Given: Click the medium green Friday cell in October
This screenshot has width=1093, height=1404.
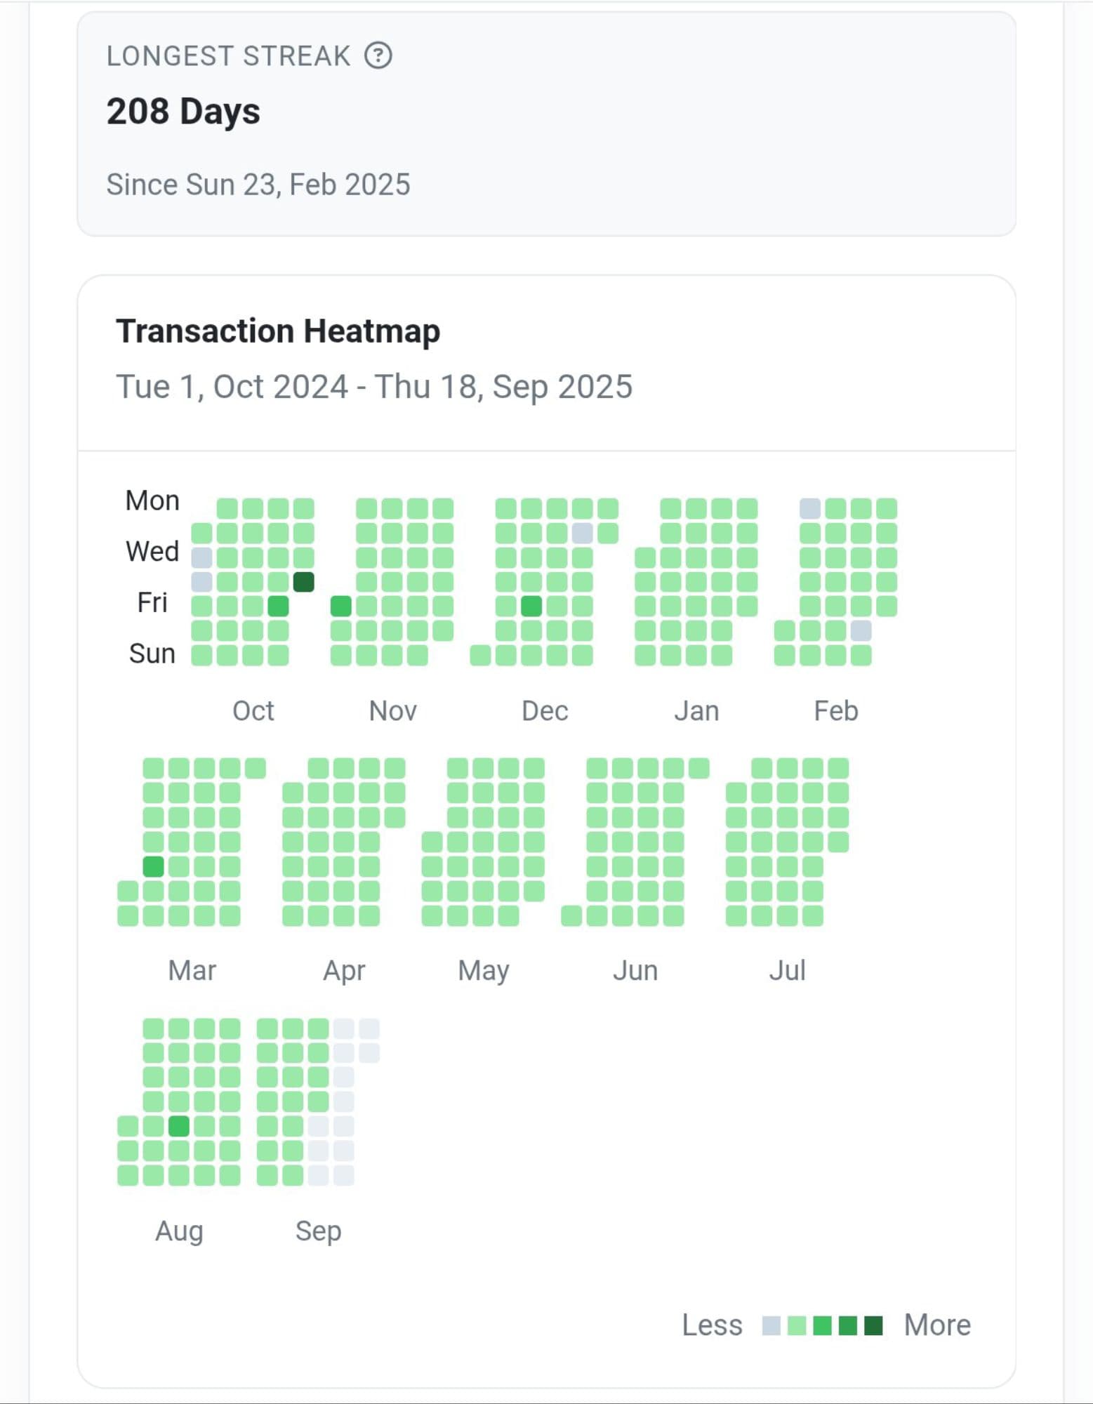Looking at the screenshot, I should coord(278,606).
